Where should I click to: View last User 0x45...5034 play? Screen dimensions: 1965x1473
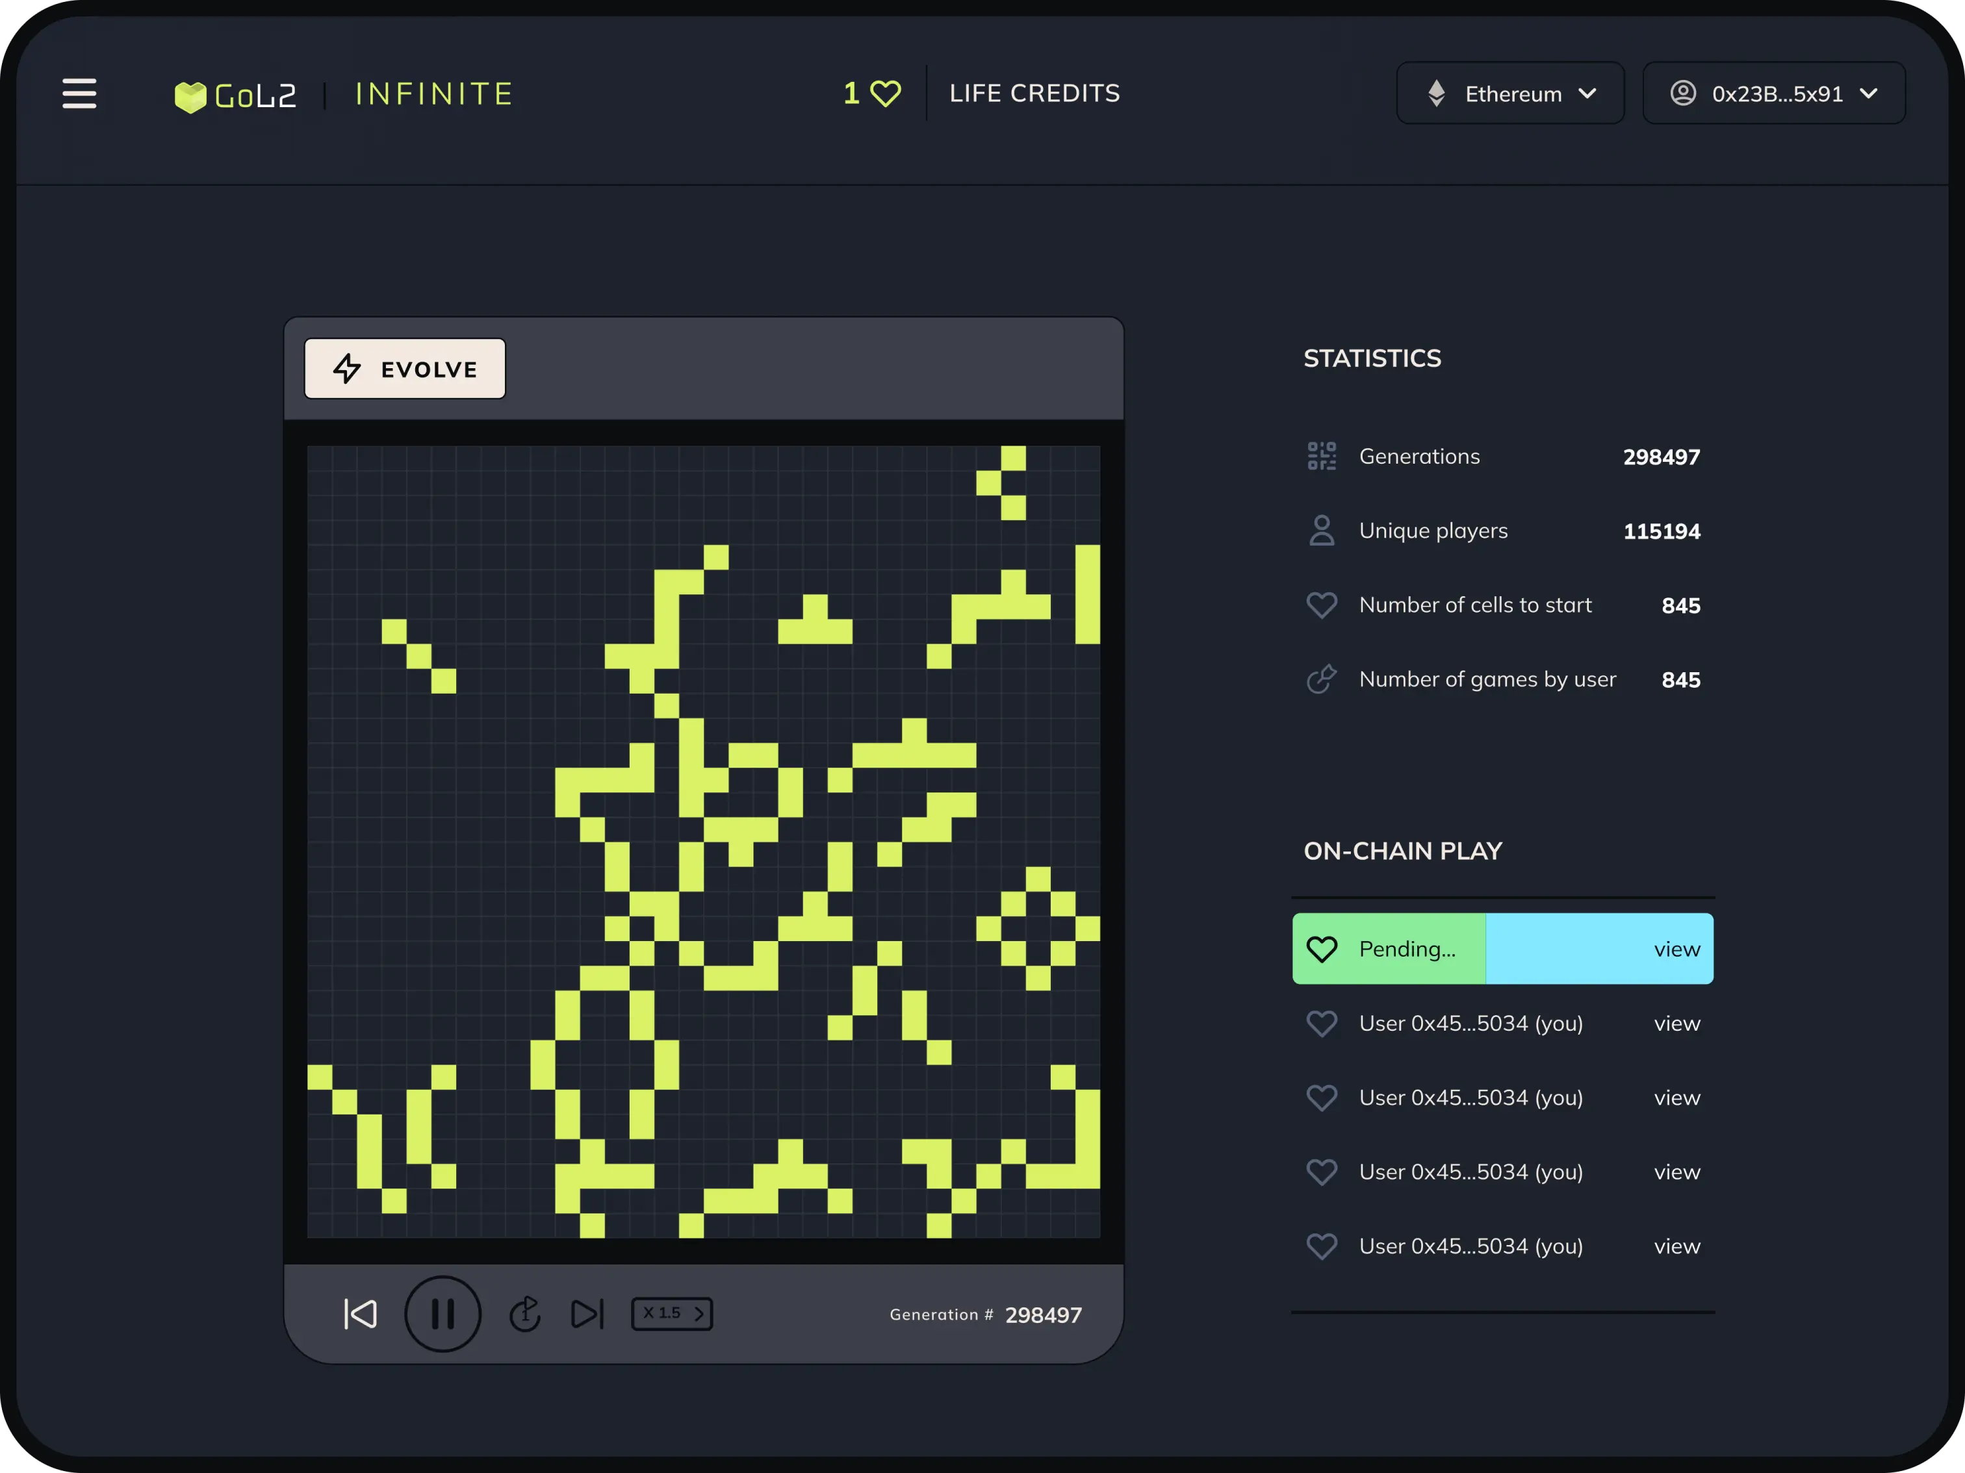(1676, 1246)
